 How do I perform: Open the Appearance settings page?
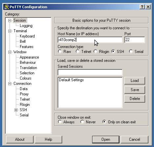click(29, 57)
